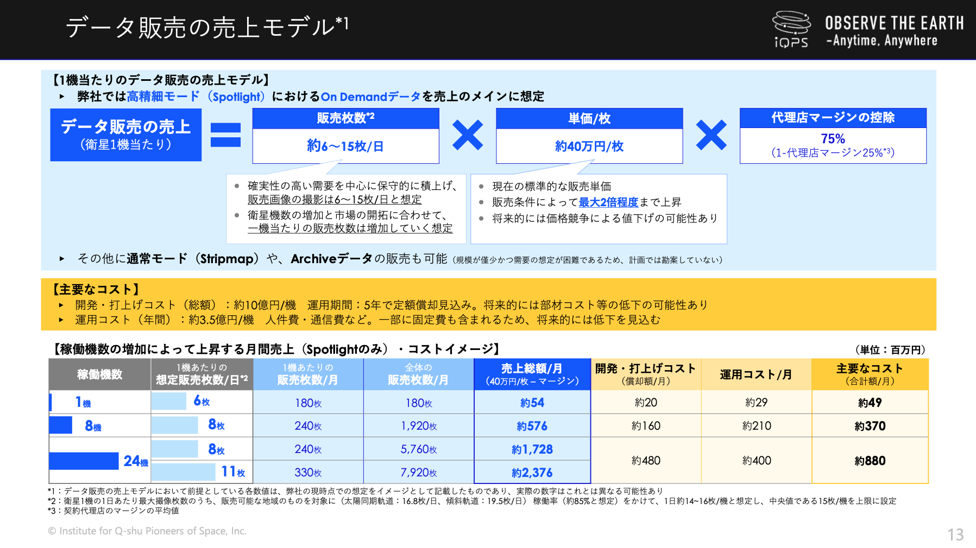Click the equals sign after データ販売の売上
Viewport: 976px width, 548px height.
coord(225,135)
